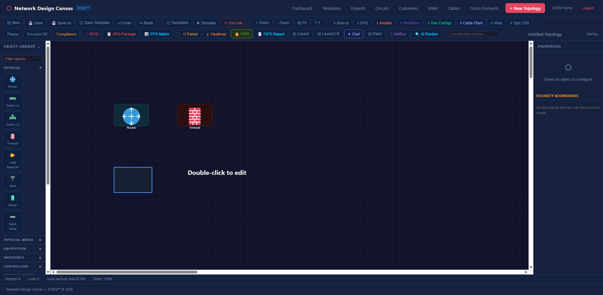Click the Save toolbar button
603x295 pixels.
click(35, 23)
